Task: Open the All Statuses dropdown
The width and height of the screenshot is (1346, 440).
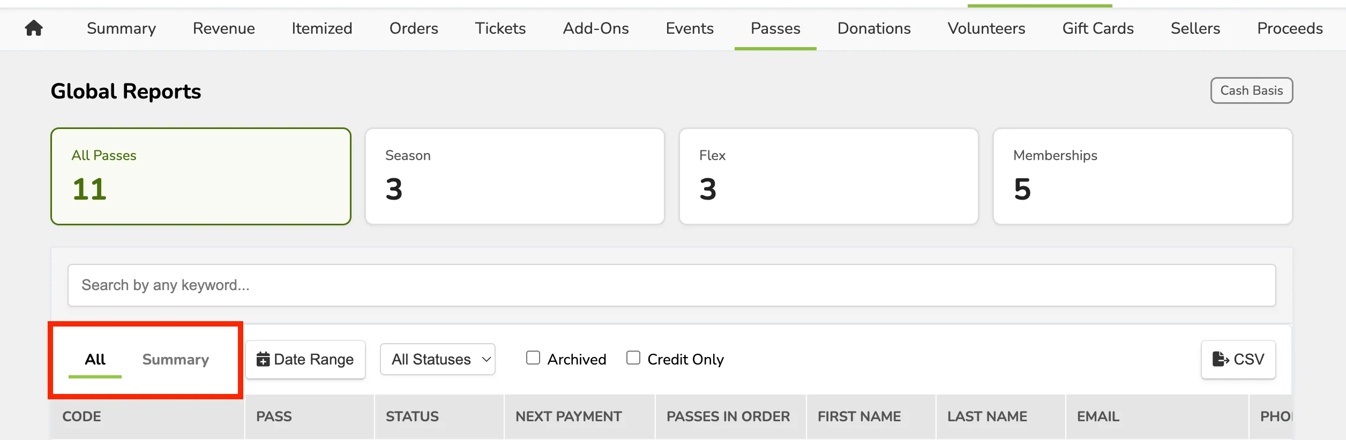Action: (438, 359)
